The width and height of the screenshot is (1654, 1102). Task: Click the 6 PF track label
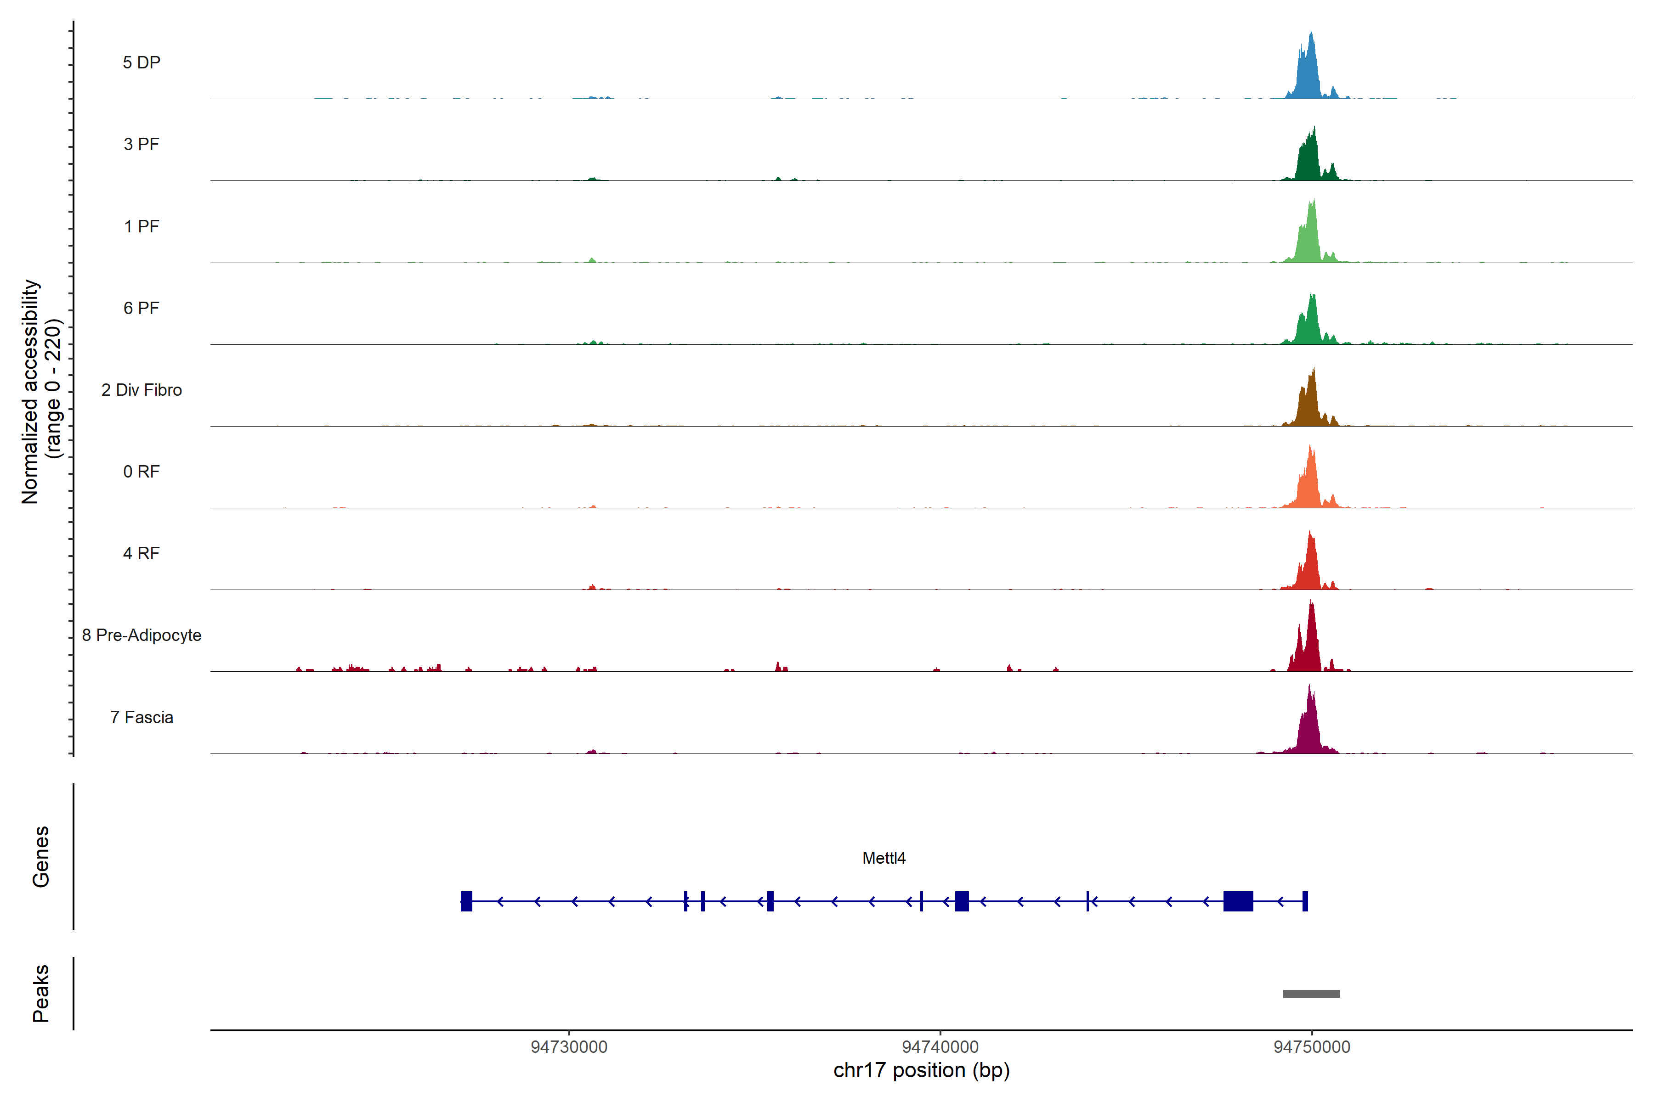142,308
